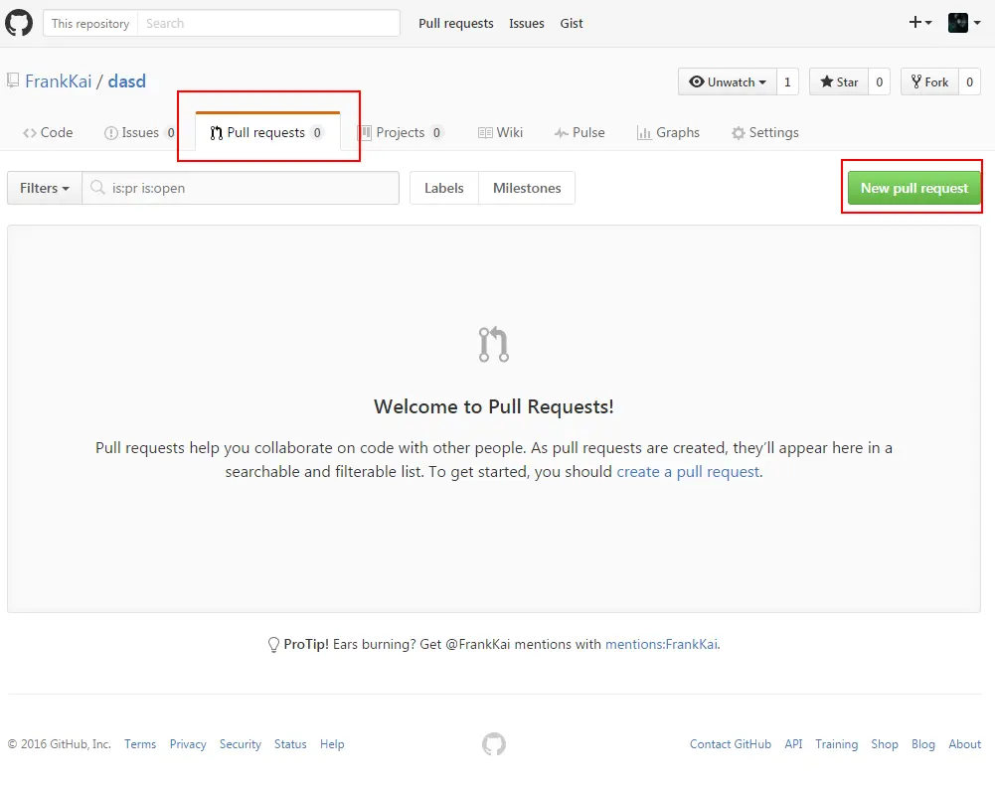The image size is (995, 789).
Task: Click the pull request icon above Welcome heading
Action: (x=494, y=345)
